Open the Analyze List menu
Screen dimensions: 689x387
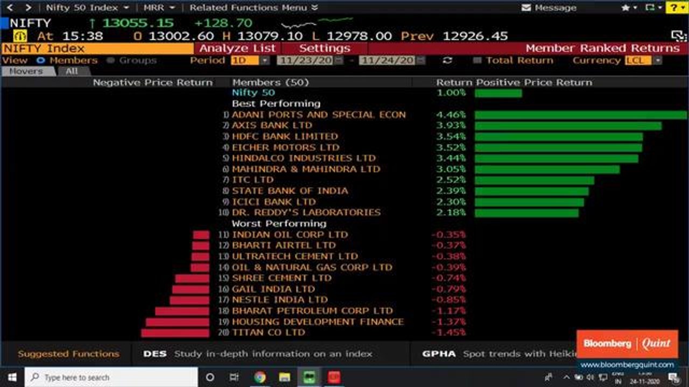[x=237, y=48]
